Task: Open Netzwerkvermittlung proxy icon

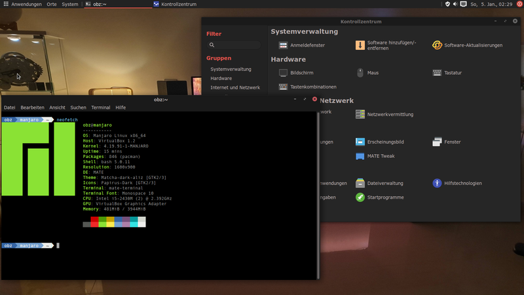Action: [x=360, y=114]
